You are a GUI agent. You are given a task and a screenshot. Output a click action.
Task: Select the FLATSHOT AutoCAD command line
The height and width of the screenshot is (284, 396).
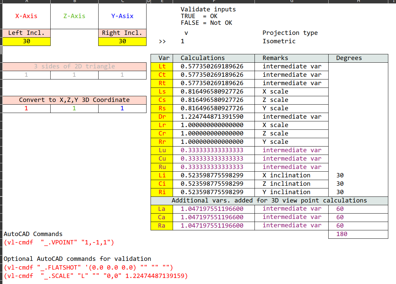pos(89,268)
